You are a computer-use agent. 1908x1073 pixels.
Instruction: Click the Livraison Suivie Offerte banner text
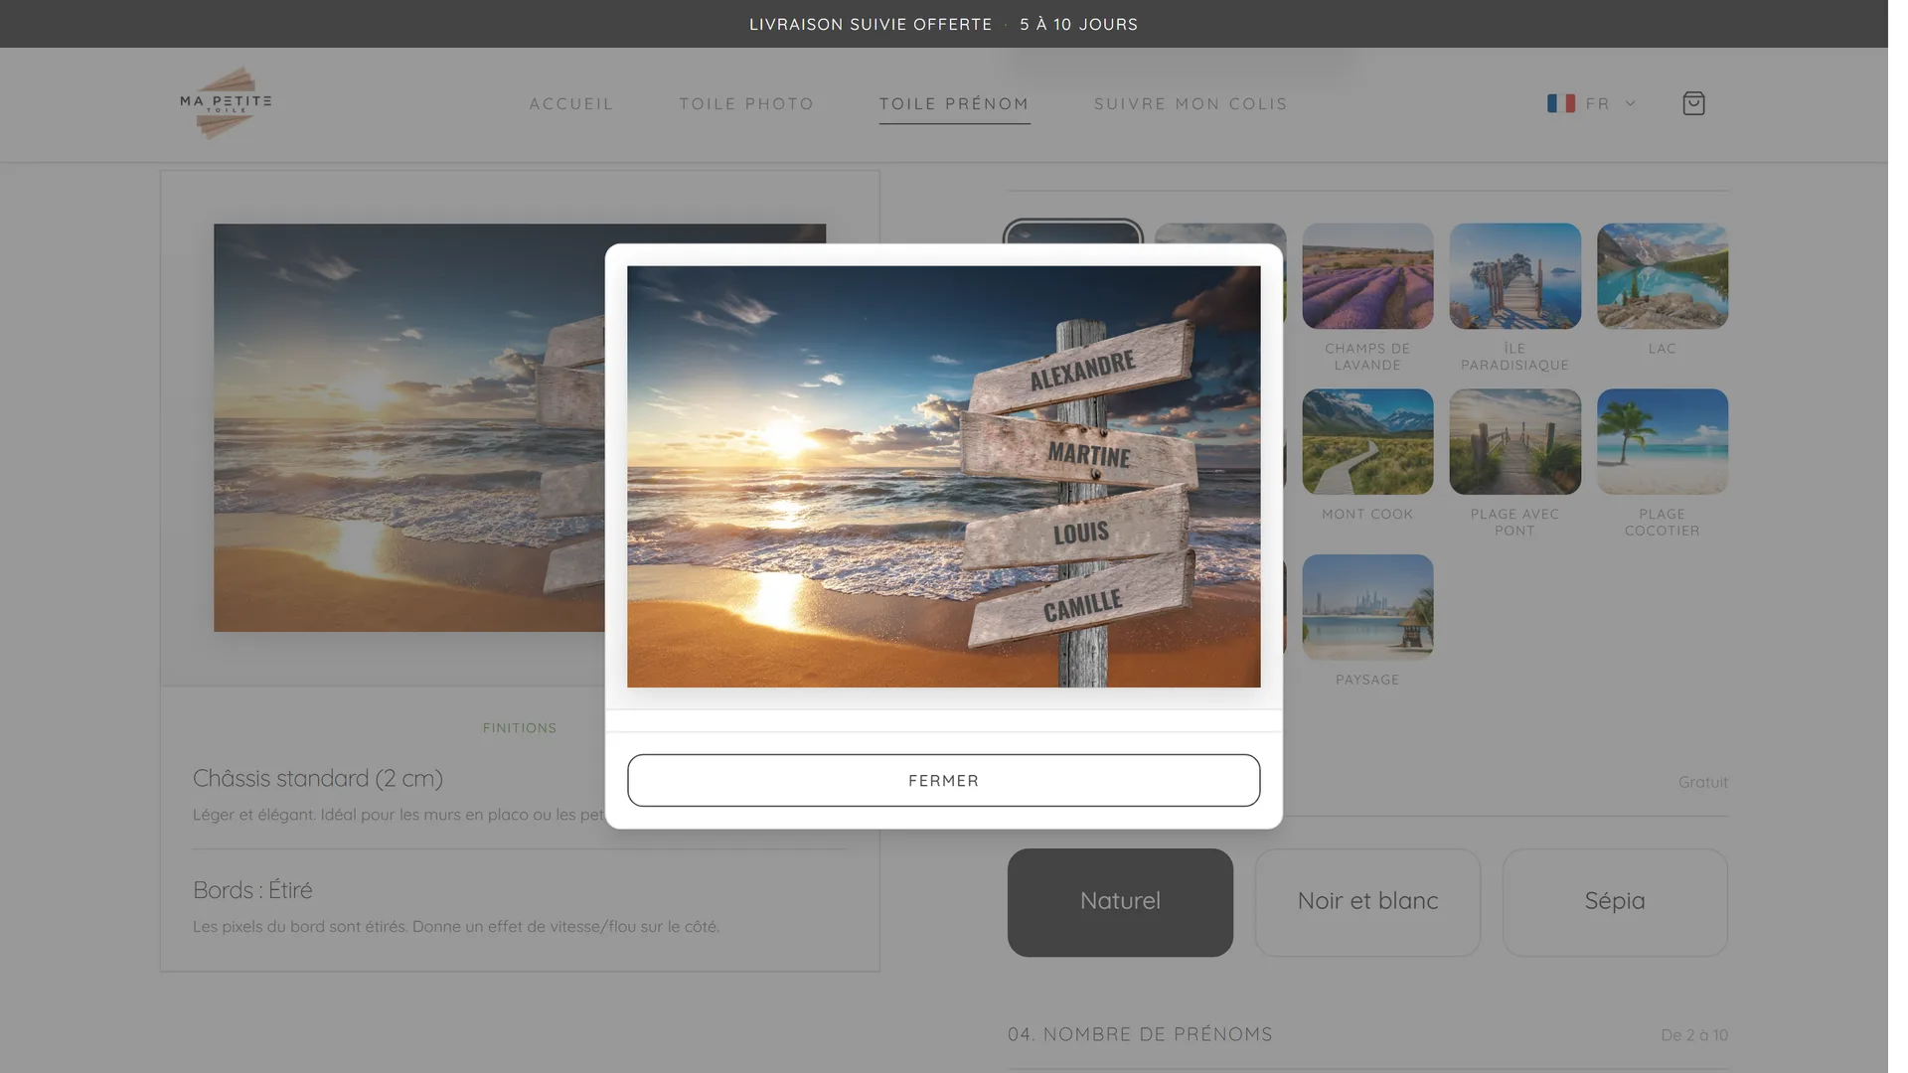(871, 24)
